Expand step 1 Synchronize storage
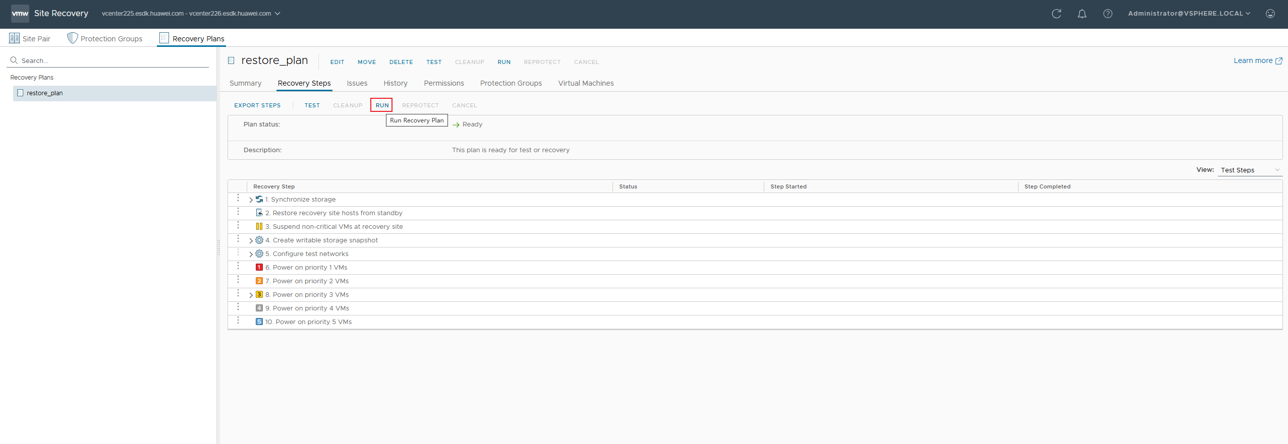Viewport: 1288px width, 444px height. click(251, 200)
